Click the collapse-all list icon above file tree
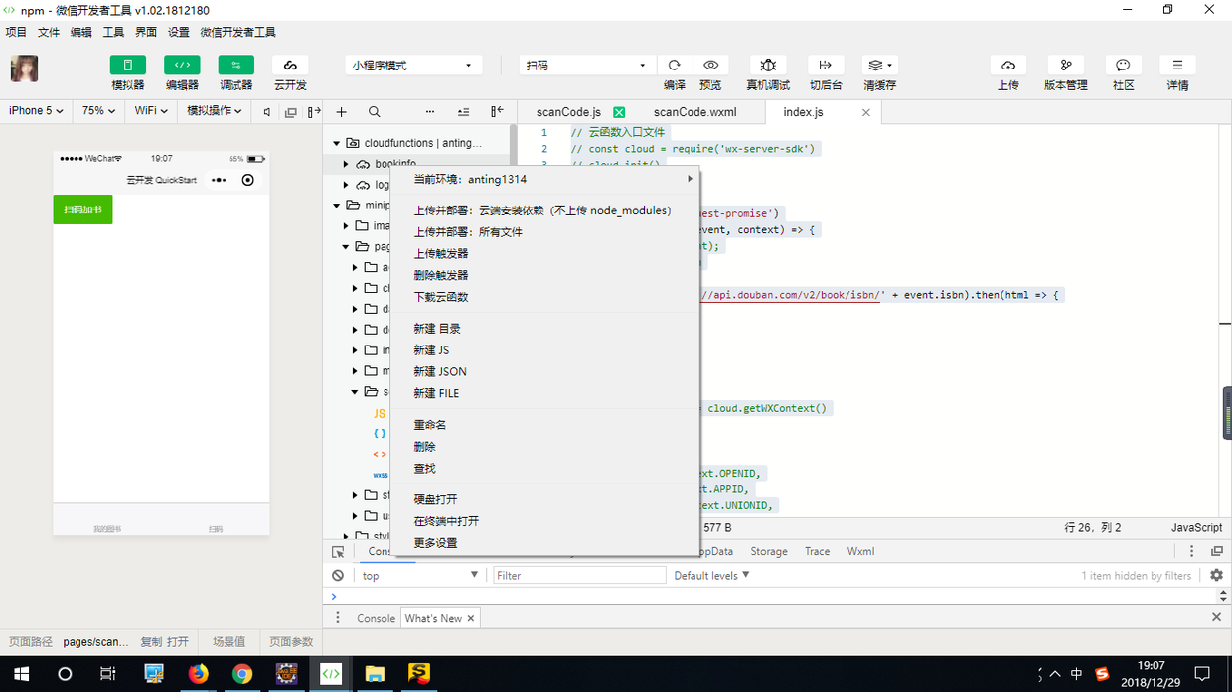The height and width of the screenshot is (692, 1232). (x=463, y=112)
